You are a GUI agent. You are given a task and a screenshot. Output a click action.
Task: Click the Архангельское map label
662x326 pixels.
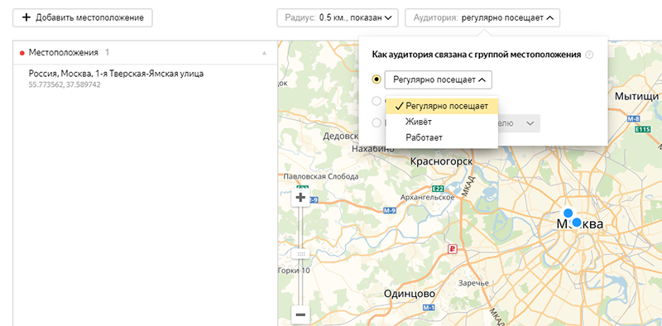[429, 197]
